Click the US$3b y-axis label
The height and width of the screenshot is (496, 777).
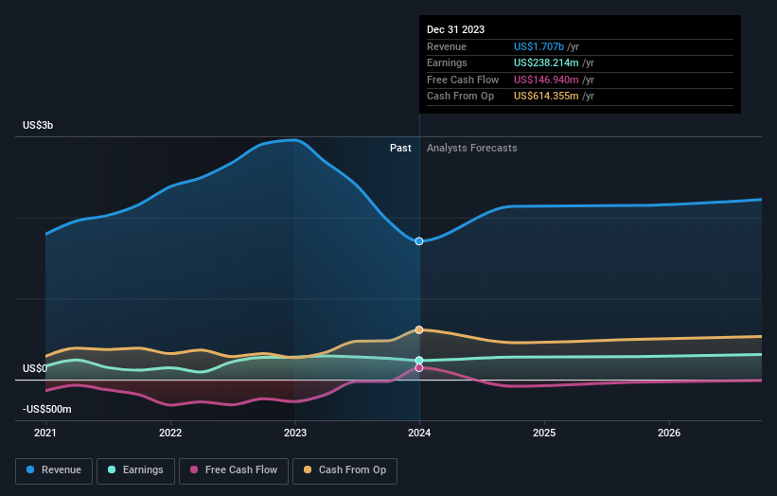pos(38,125)
